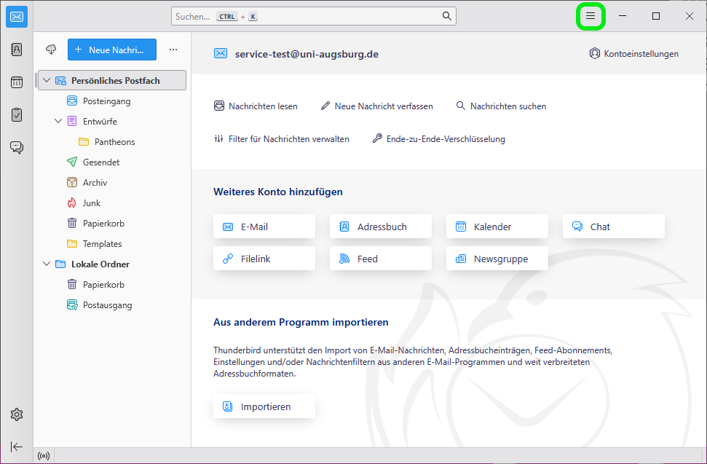
Task: Open Chat space in left sidebar
Action: click(x=16, y=147)
